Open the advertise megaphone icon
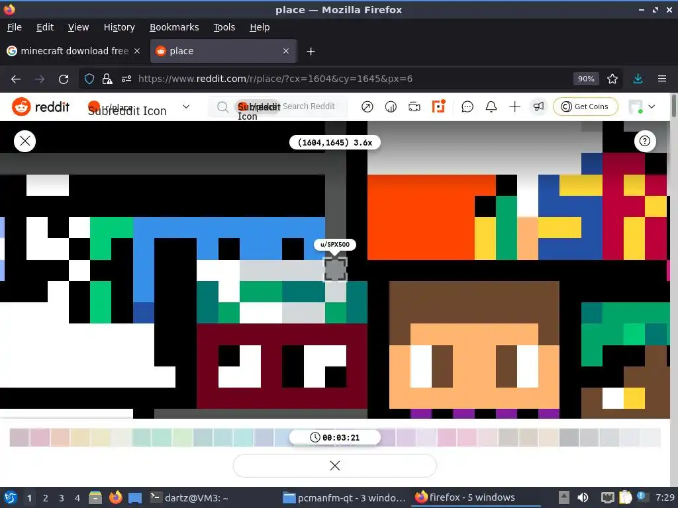 538,106
